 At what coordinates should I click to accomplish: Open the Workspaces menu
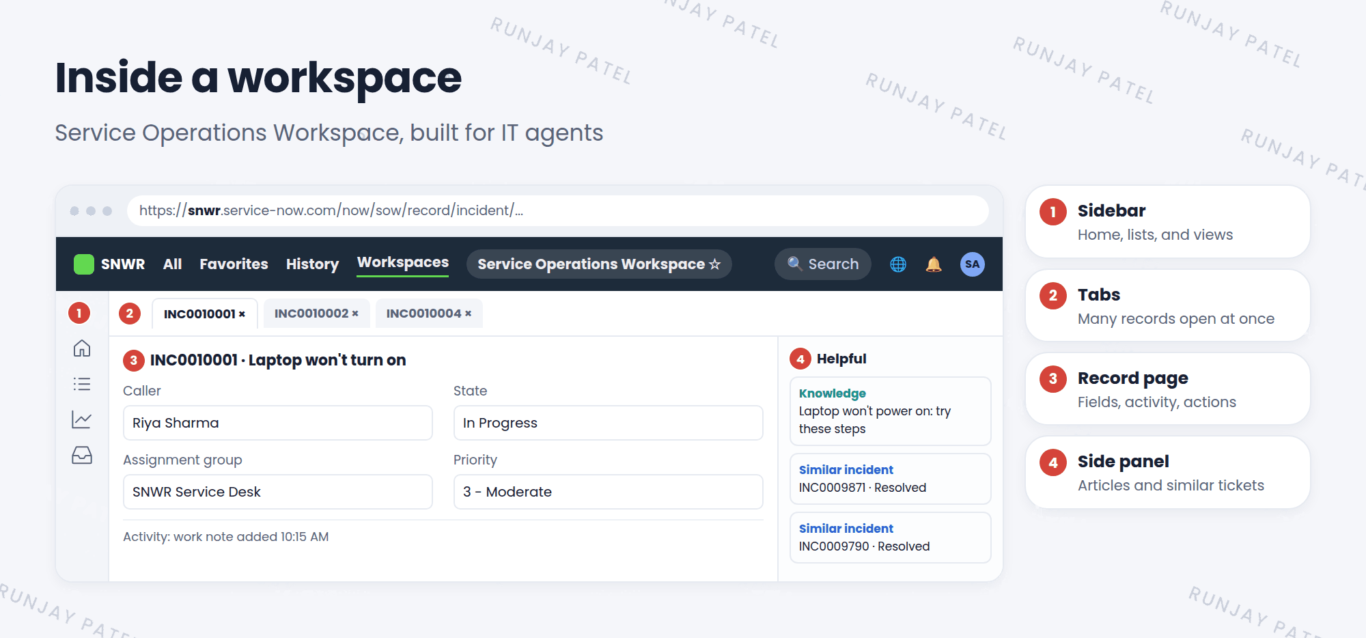(x=403, y=263)
